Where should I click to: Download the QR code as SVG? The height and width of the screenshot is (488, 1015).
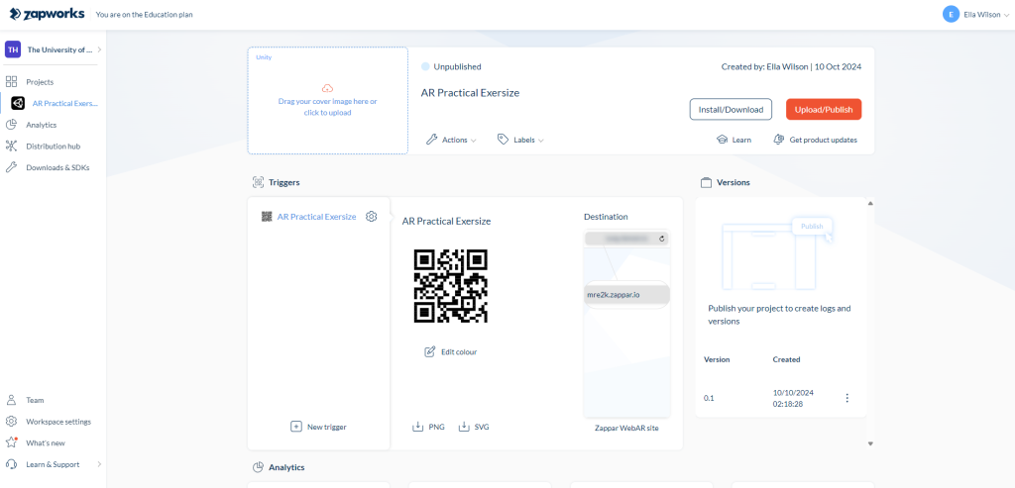[474, 427]
